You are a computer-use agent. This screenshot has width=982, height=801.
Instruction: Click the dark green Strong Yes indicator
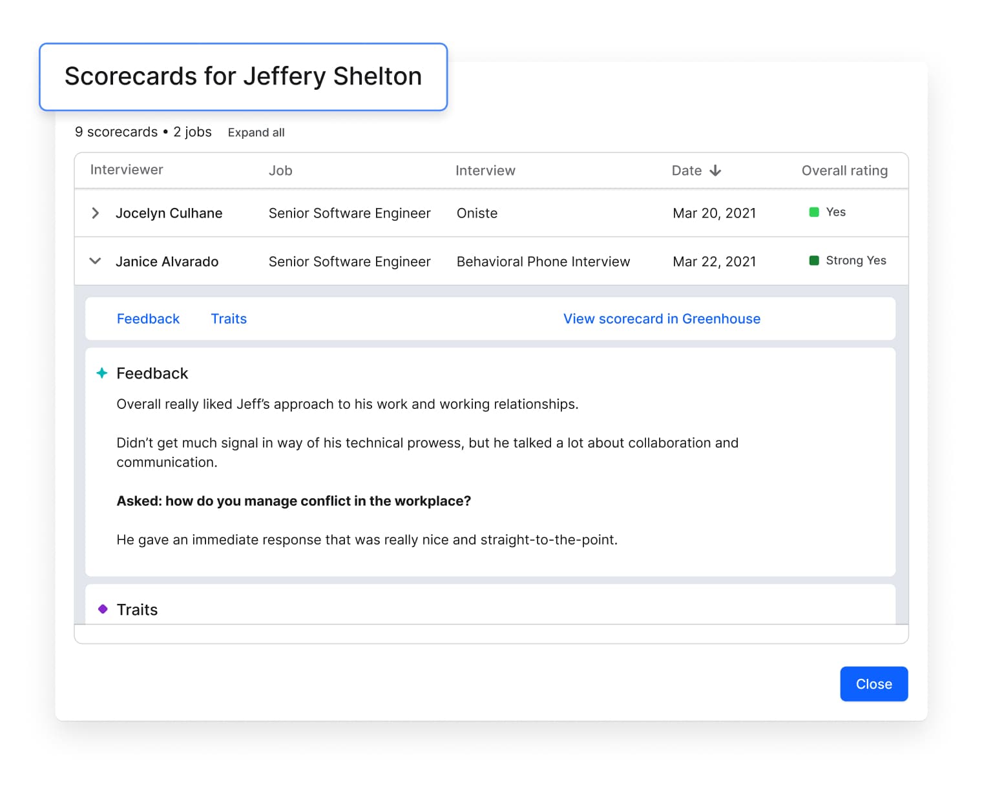click(x=814, y=260)
